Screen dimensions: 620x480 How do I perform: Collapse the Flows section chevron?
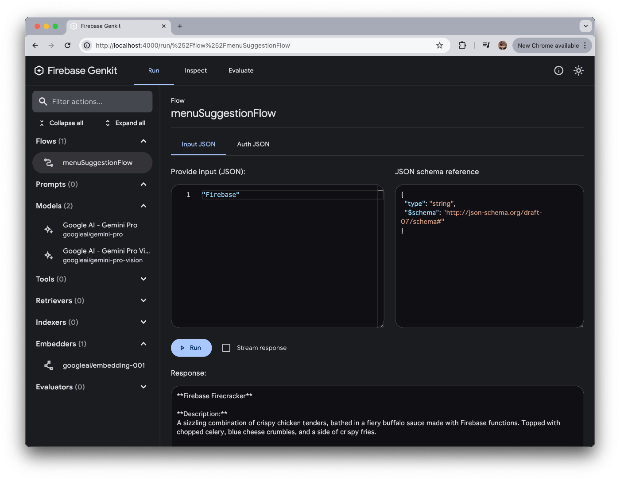tap(143, 141)
